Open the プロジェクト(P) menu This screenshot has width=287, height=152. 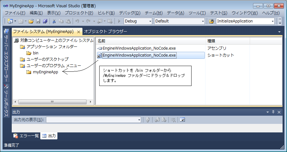(x=79, y=13)
